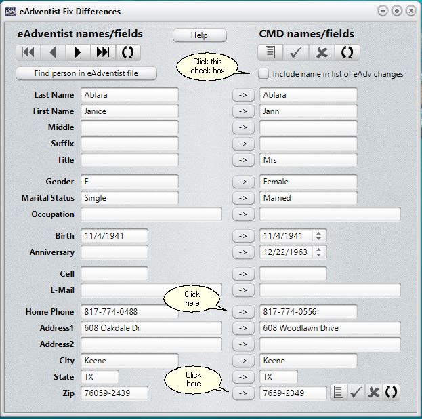This screenshot has width=422, height=419.
Task: Jump to last eAdventist record
Action: (103, 52)
